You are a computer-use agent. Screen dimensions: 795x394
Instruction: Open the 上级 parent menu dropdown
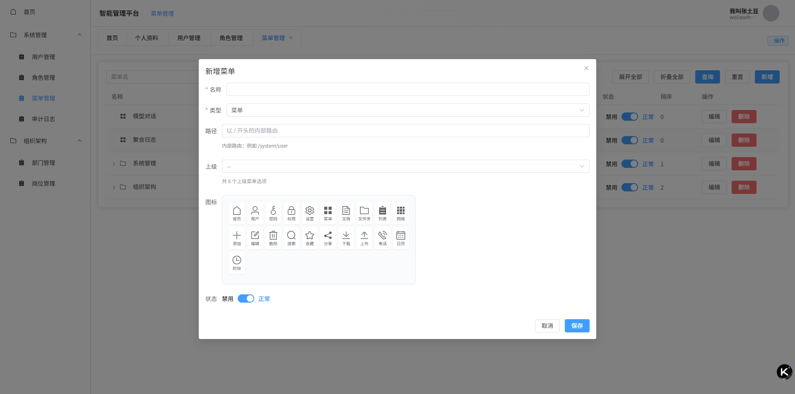coord(406,166)
